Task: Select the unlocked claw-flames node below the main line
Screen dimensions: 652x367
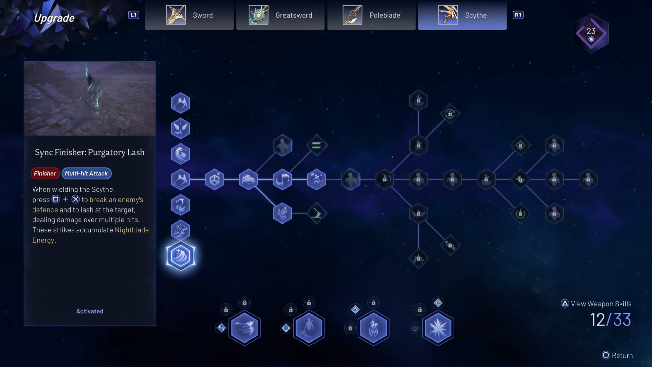Action: [x=282, y=213]
